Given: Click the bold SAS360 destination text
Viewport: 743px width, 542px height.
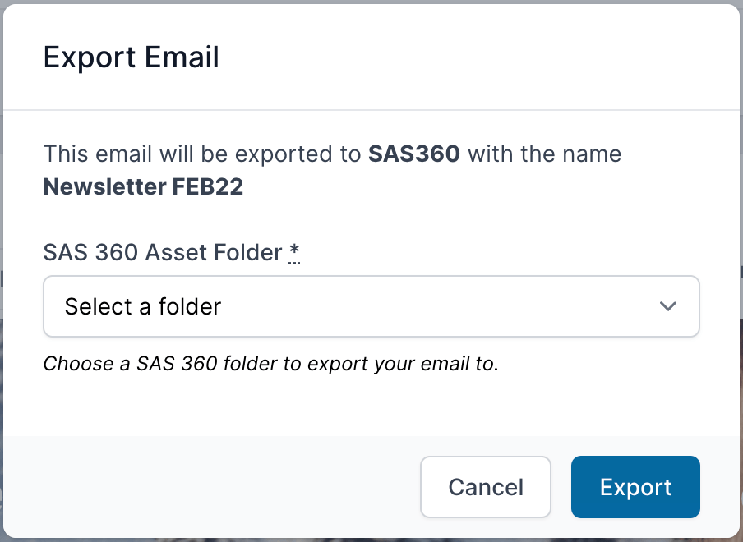Looking at the screenshot, I should [415, 154].
